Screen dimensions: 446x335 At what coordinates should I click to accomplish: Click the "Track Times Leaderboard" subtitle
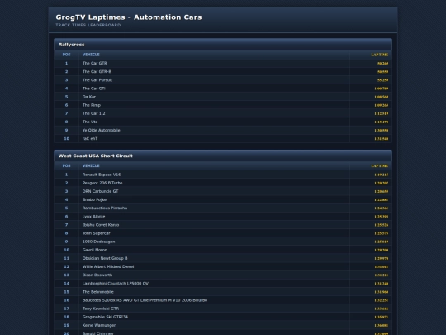(88, 25)
